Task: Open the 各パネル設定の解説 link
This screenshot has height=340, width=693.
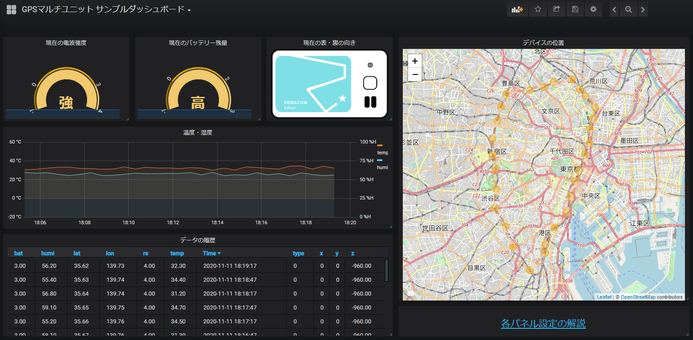Action: tap(543, 323)
